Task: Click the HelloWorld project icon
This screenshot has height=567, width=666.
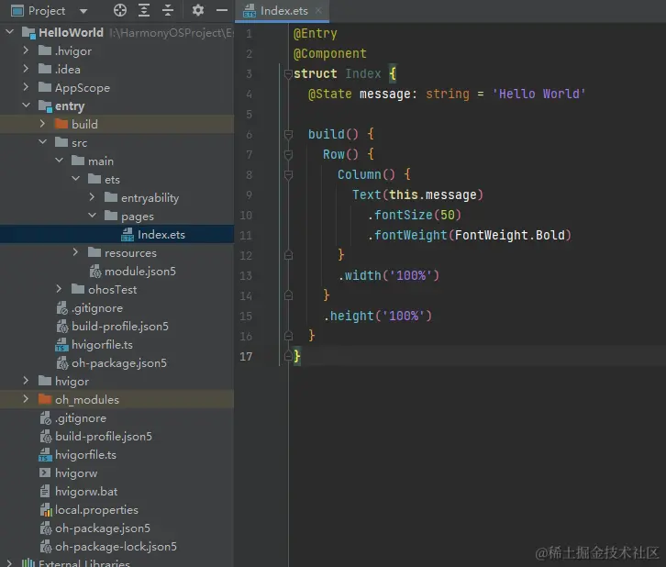Action: pos(28,33)
